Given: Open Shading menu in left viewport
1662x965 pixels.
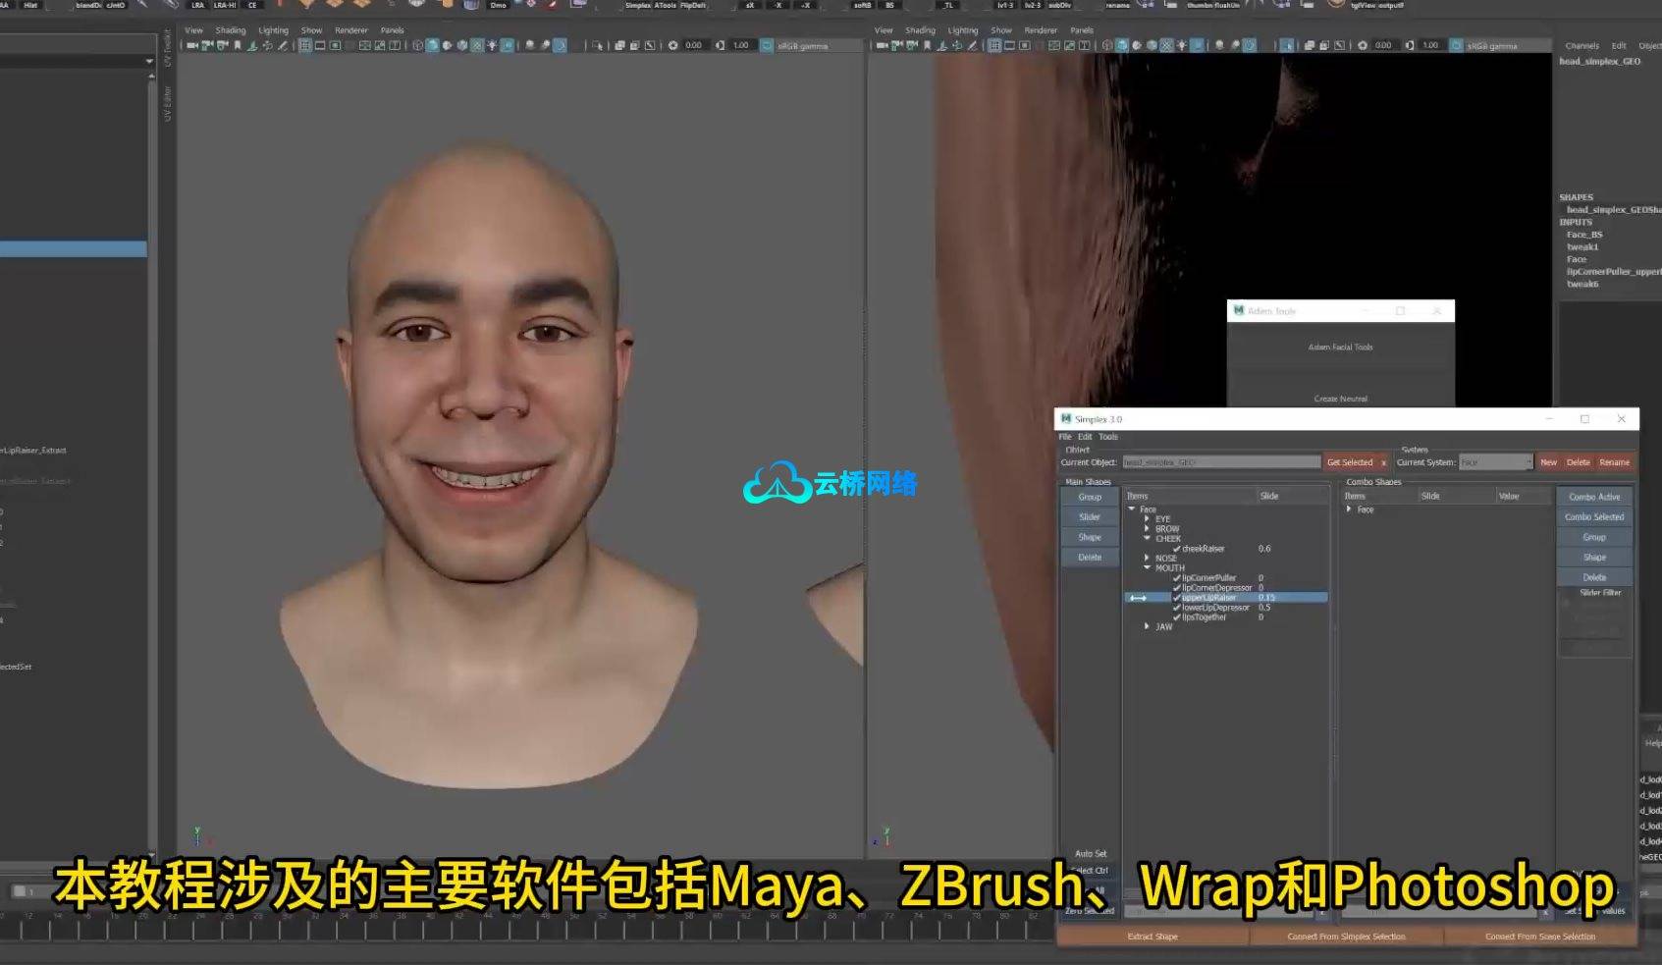Looking at the screenshot, I should point(231,30).
